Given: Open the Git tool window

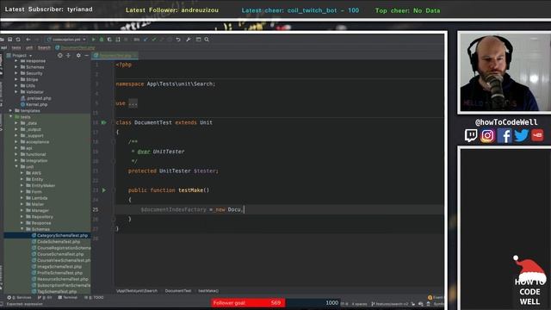Looking at the screenshot, I should tap(45, 297).
